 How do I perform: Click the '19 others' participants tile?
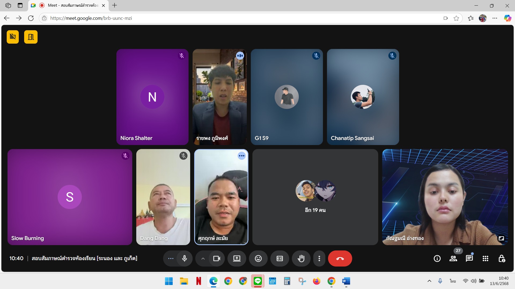(x=315, y=197)
